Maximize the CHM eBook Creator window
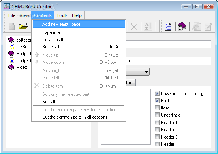 [x=197, y=7]
